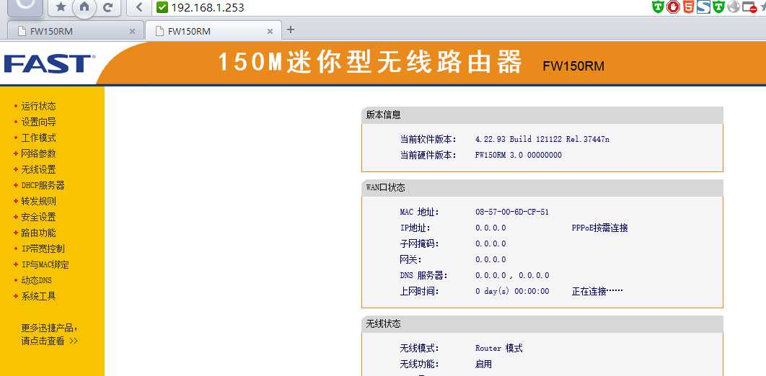Click the FW150RM model text in the banner
The width and height of the screenshot is (766, 376).
coord(573,66)
